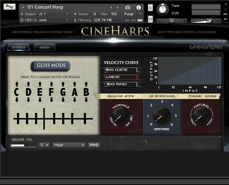Lower the D pedal with down arrow

[28, 100]
